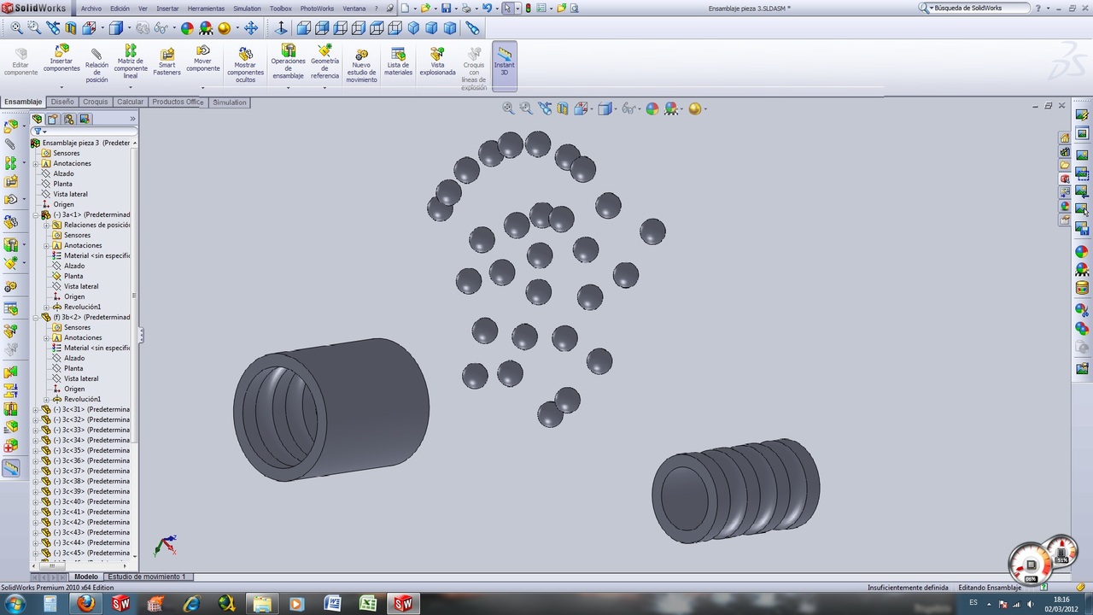Start Nuevo estudio de movimiento
Viewport: 1093px width, 615px height.
point(361,64)
